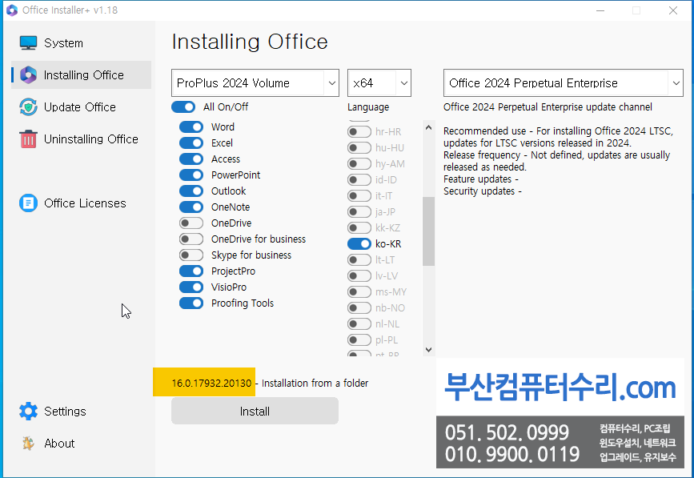Open Uninstalling Office section
The width and height of the screenshot is (694, 478).
pos(81,139)
